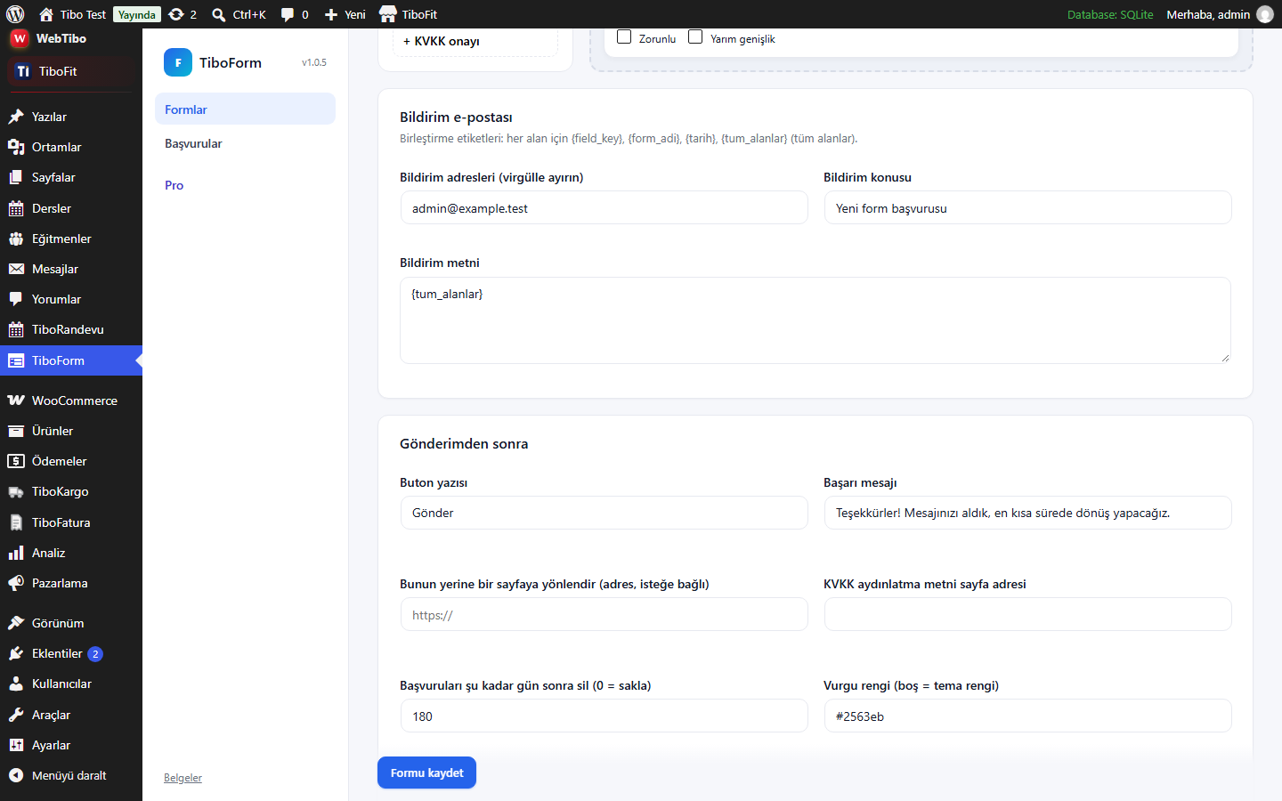
Task: Click the KVKK aydınlatma metni address field
Action: [1027, 614]
